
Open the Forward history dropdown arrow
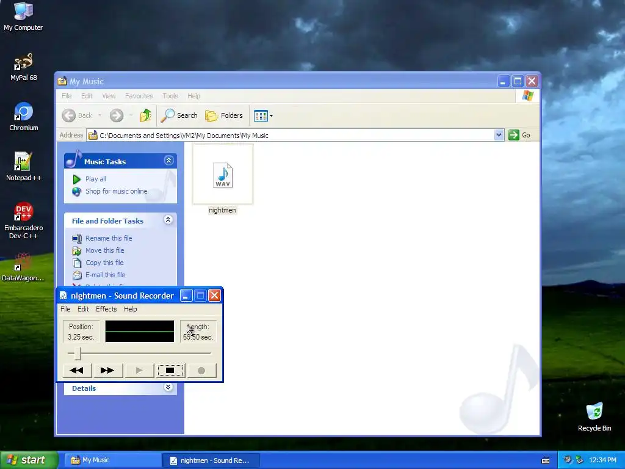pos(131,115)
